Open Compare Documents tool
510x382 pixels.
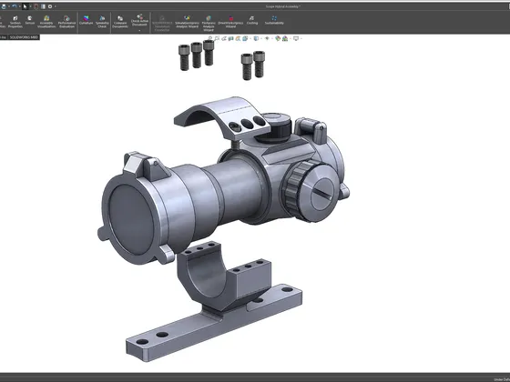[x=120, y=22]
